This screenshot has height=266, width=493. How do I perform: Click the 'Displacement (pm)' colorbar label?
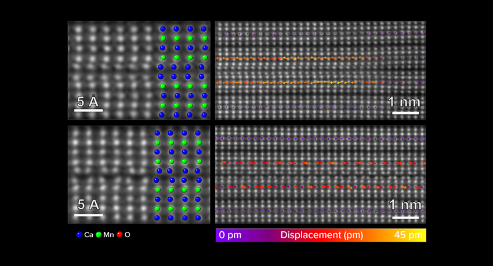pos(322,235)
